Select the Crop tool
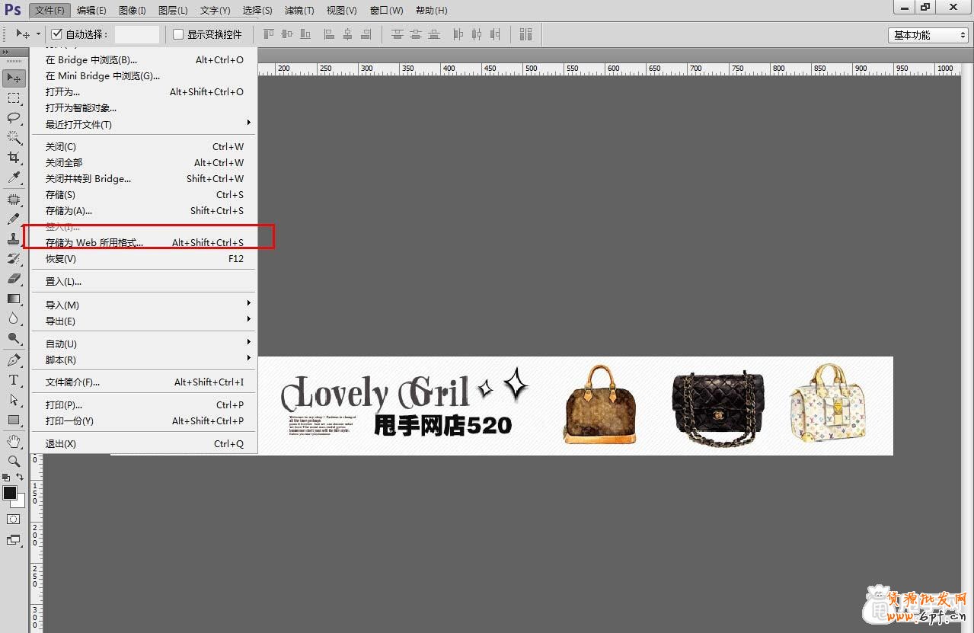Viewport: 974px width, 633px height. pos(14,158)
